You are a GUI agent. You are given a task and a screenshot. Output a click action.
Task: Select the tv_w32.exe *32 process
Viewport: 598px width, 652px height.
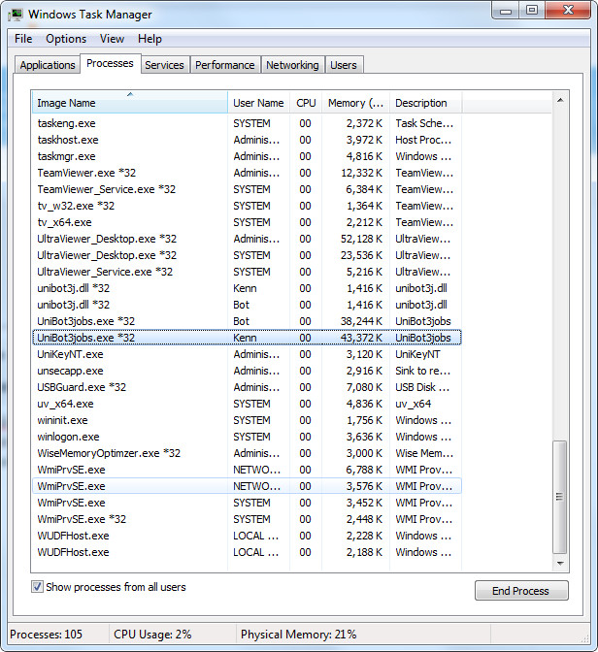click(x=247, y=206)
